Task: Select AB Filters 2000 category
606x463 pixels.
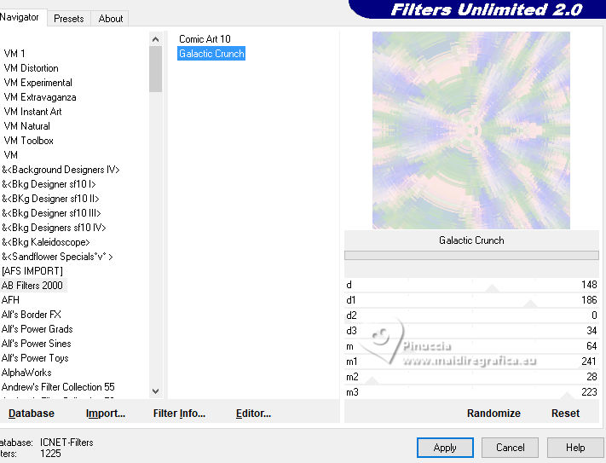Action: coord(32,286)
